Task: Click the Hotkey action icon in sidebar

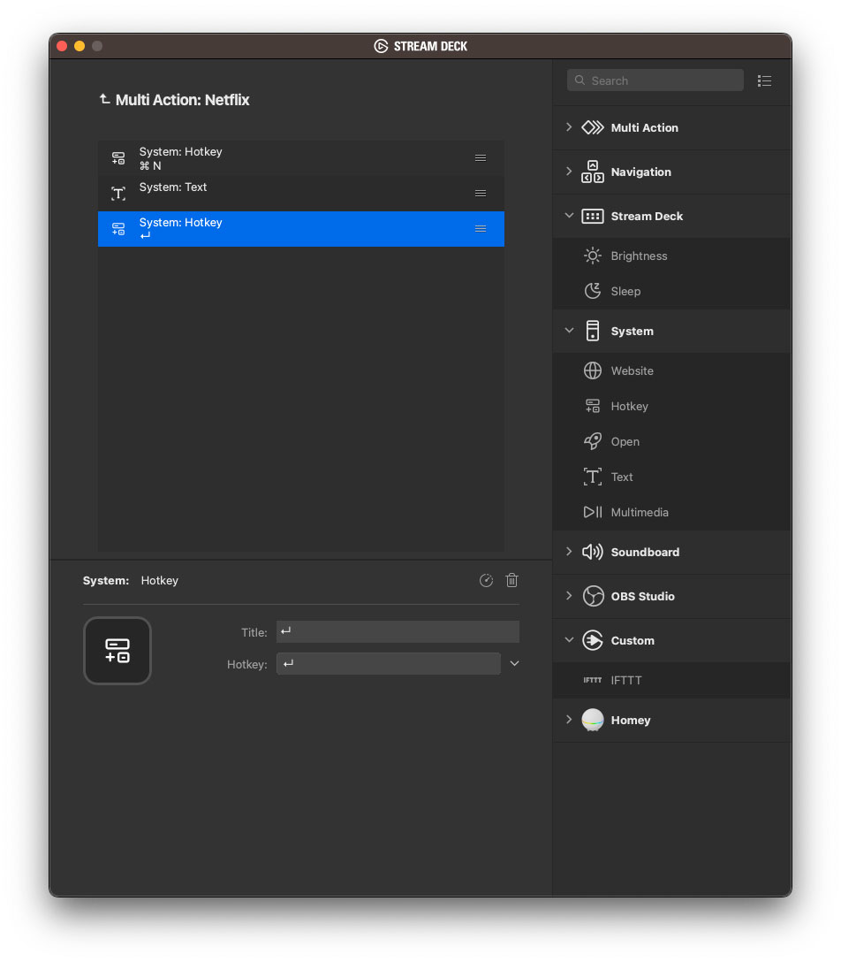Action: (593, 406)
